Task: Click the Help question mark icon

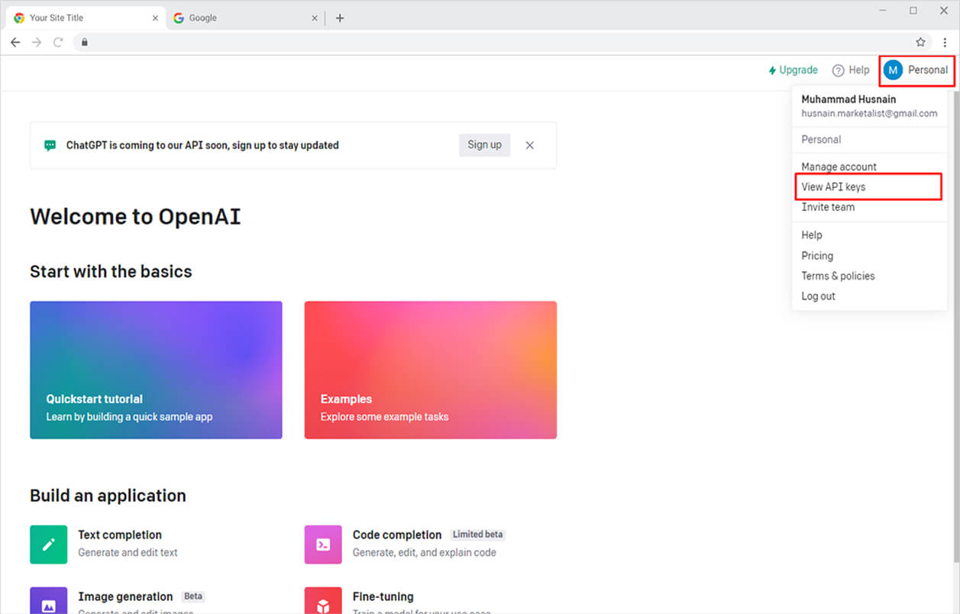Action: tap(838, 70)
